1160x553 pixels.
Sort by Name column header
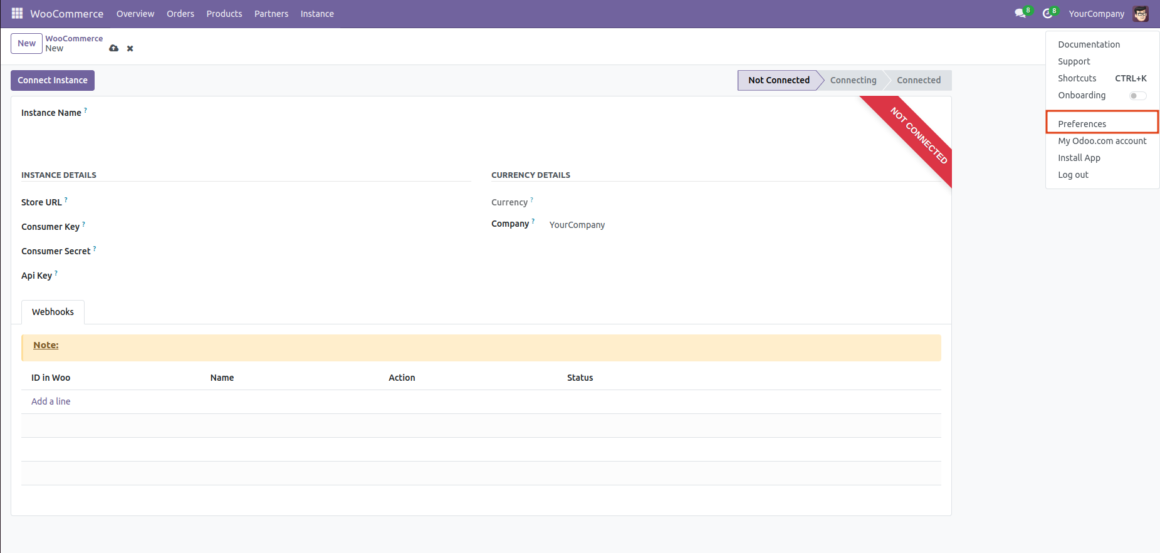tap(222, 378)
